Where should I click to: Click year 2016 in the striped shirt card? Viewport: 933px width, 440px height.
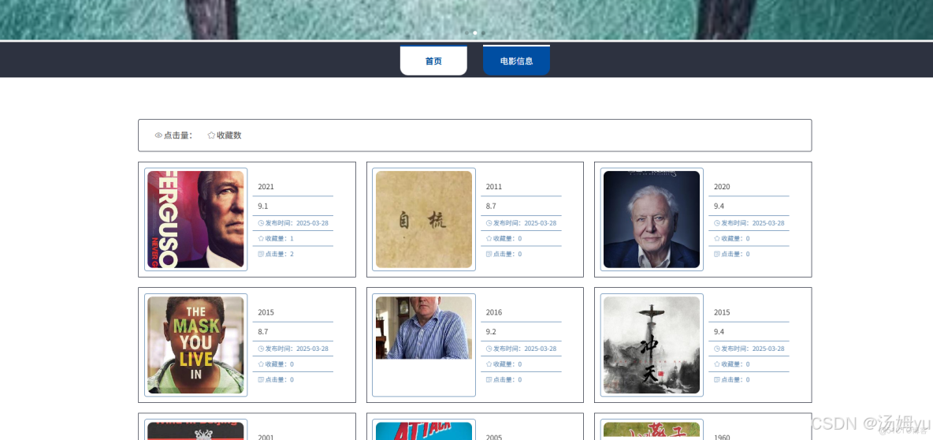[494, 312]
